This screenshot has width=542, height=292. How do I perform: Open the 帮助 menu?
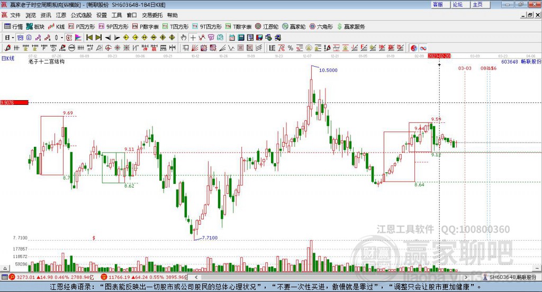coord(172,15)
